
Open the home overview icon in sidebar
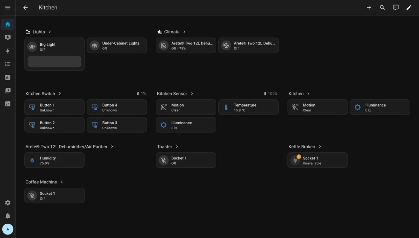[8, 24]
